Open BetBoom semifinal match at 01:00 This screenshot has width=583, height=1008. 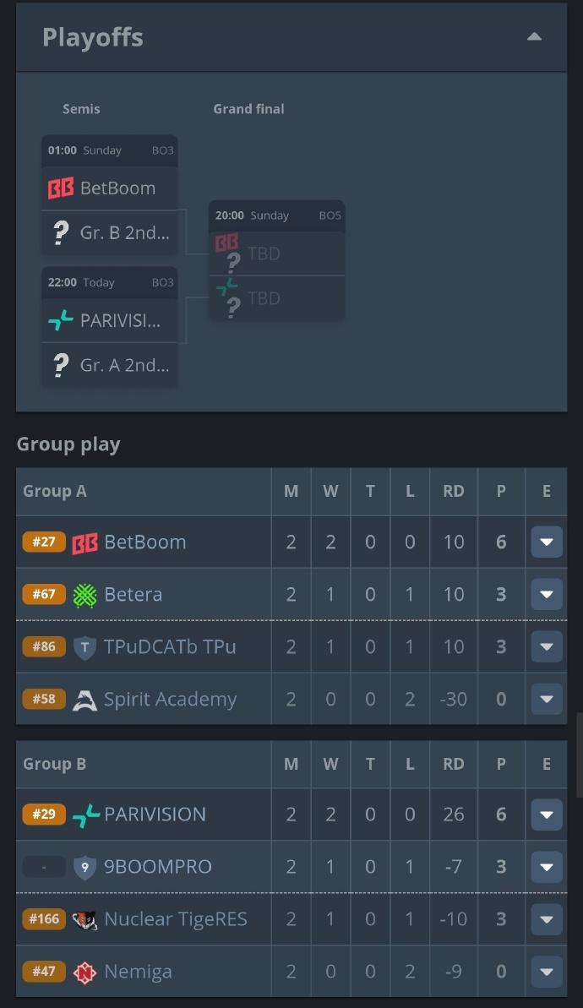pos(110,188)
